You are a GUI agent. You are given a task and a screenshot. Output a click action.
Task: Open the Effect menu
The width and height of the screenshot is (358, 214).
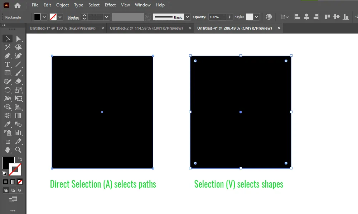pyautogui.click(x=110, y=5)
